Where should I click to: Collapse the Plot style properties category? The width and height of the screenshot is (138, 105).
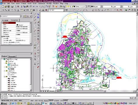tap(2, 37)
